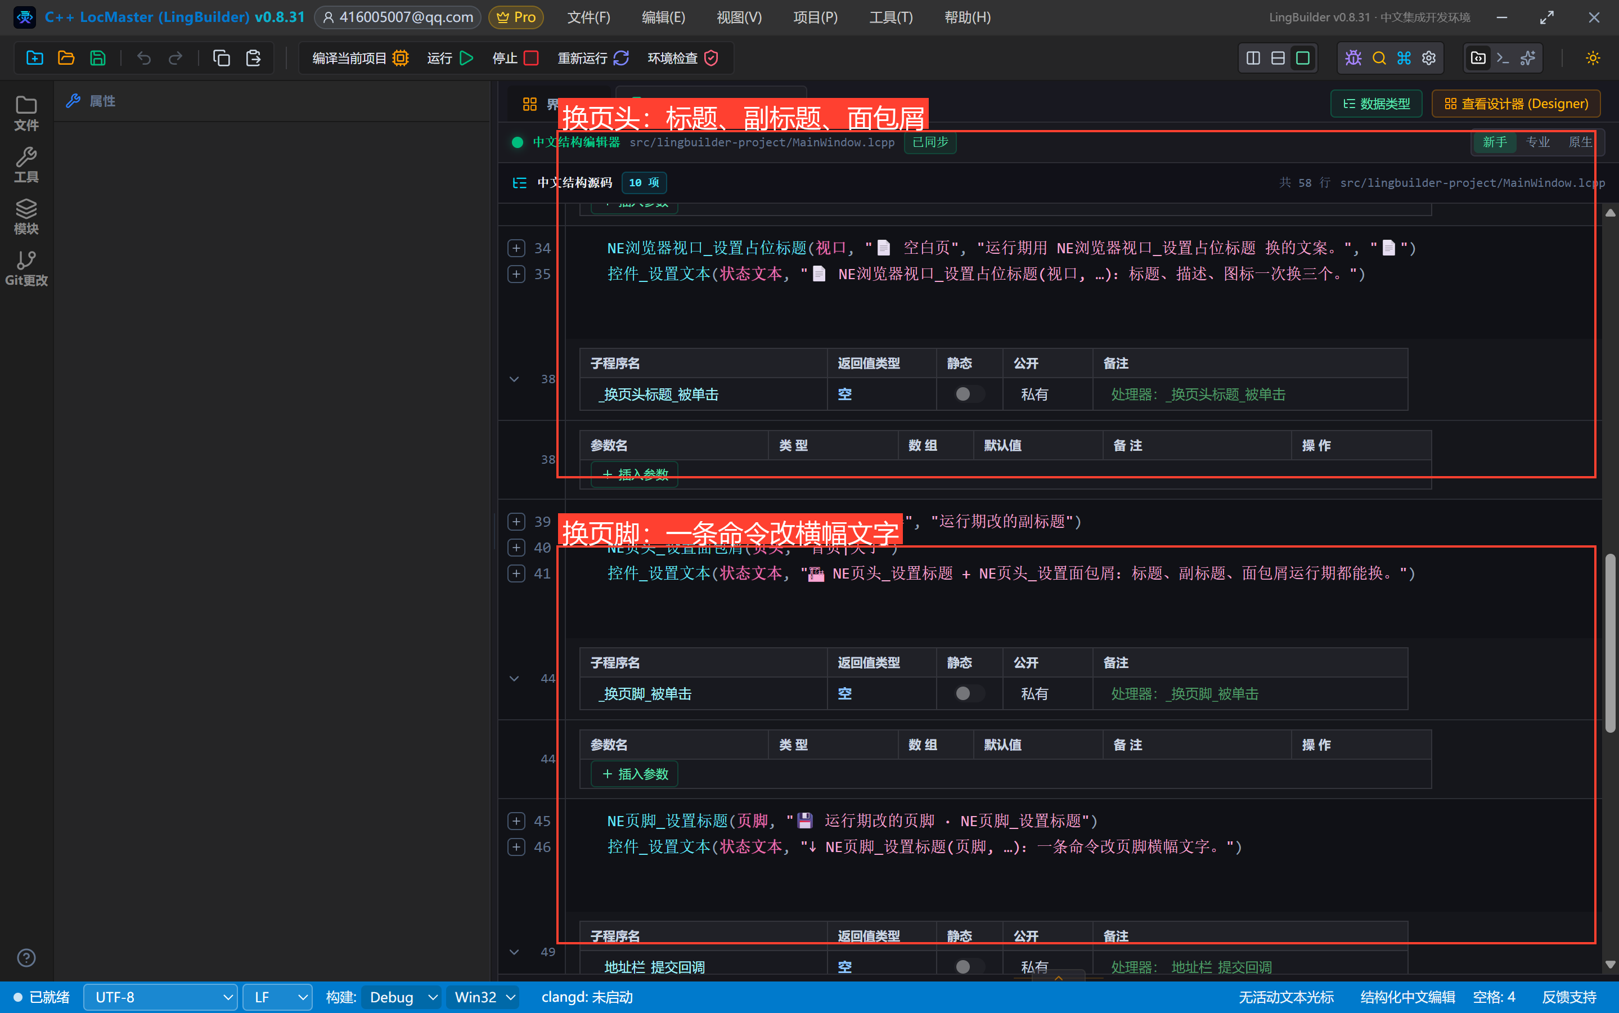This screenshot has width=1619, height=1013.
Task: Open the debug bug icon
Action: (1353, 59)
